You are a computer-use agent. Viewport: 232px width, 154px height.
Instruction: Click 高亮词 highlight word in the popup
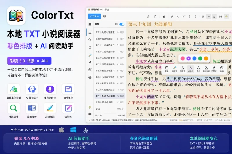click(x=175, y=69)
